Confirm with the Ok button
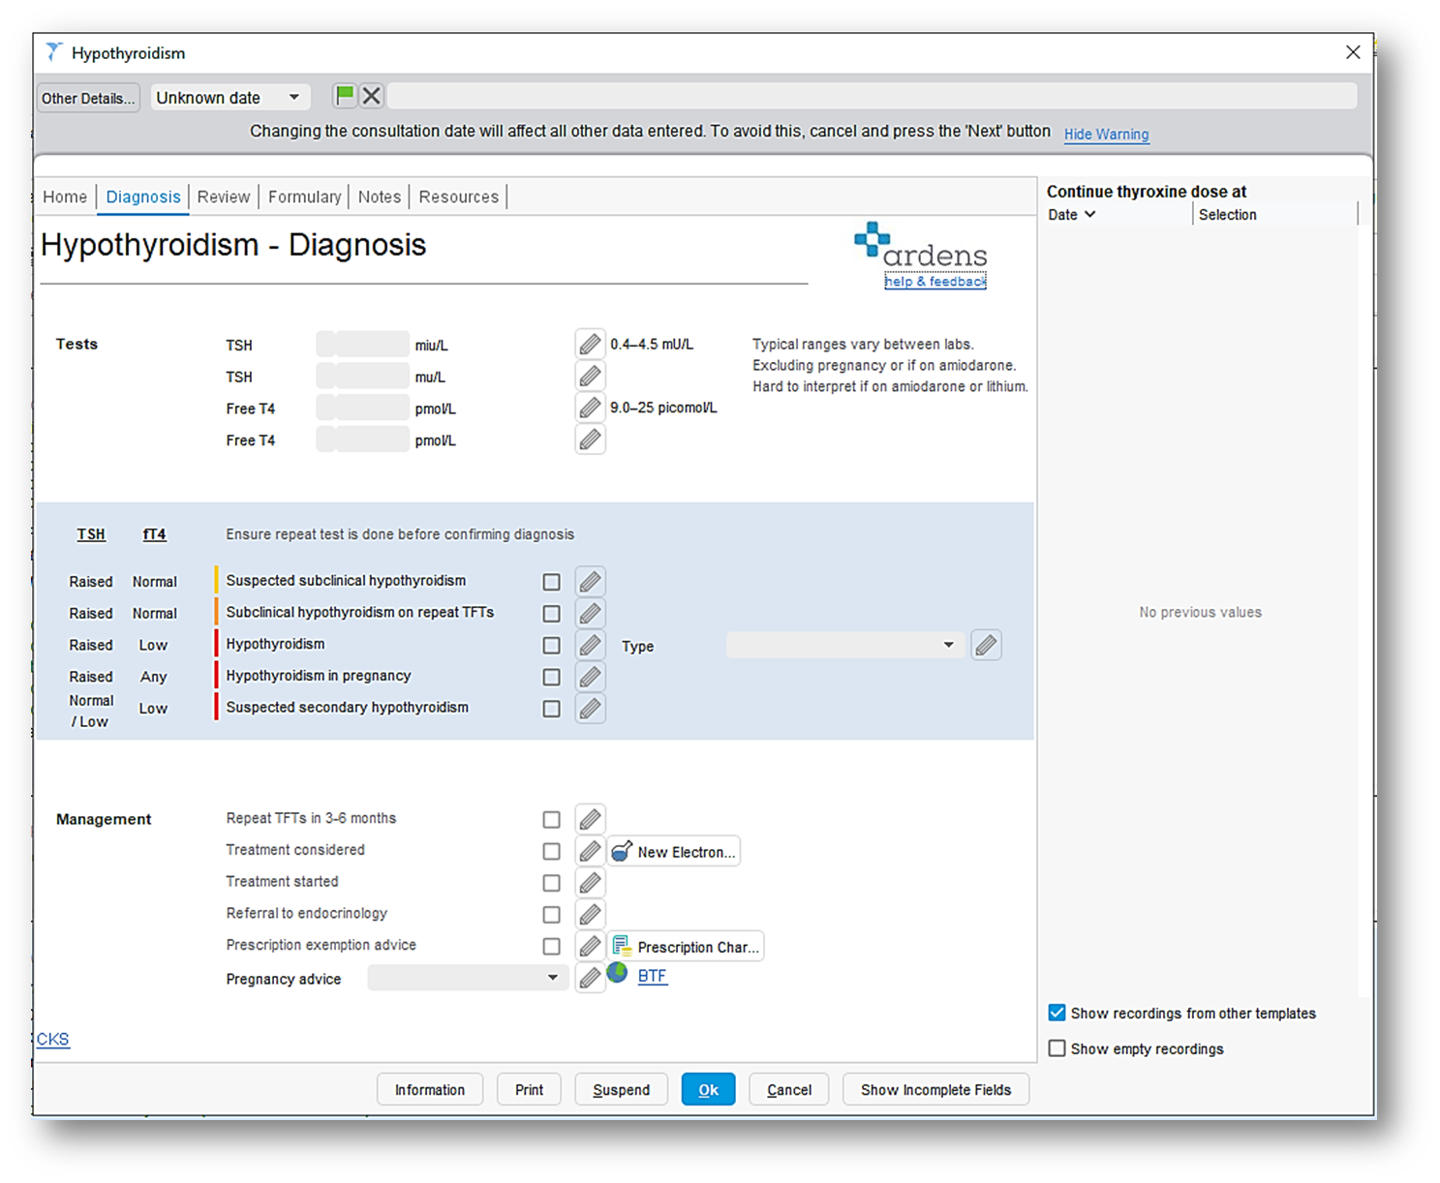 pyautogui.click(x=708, y=1089)
